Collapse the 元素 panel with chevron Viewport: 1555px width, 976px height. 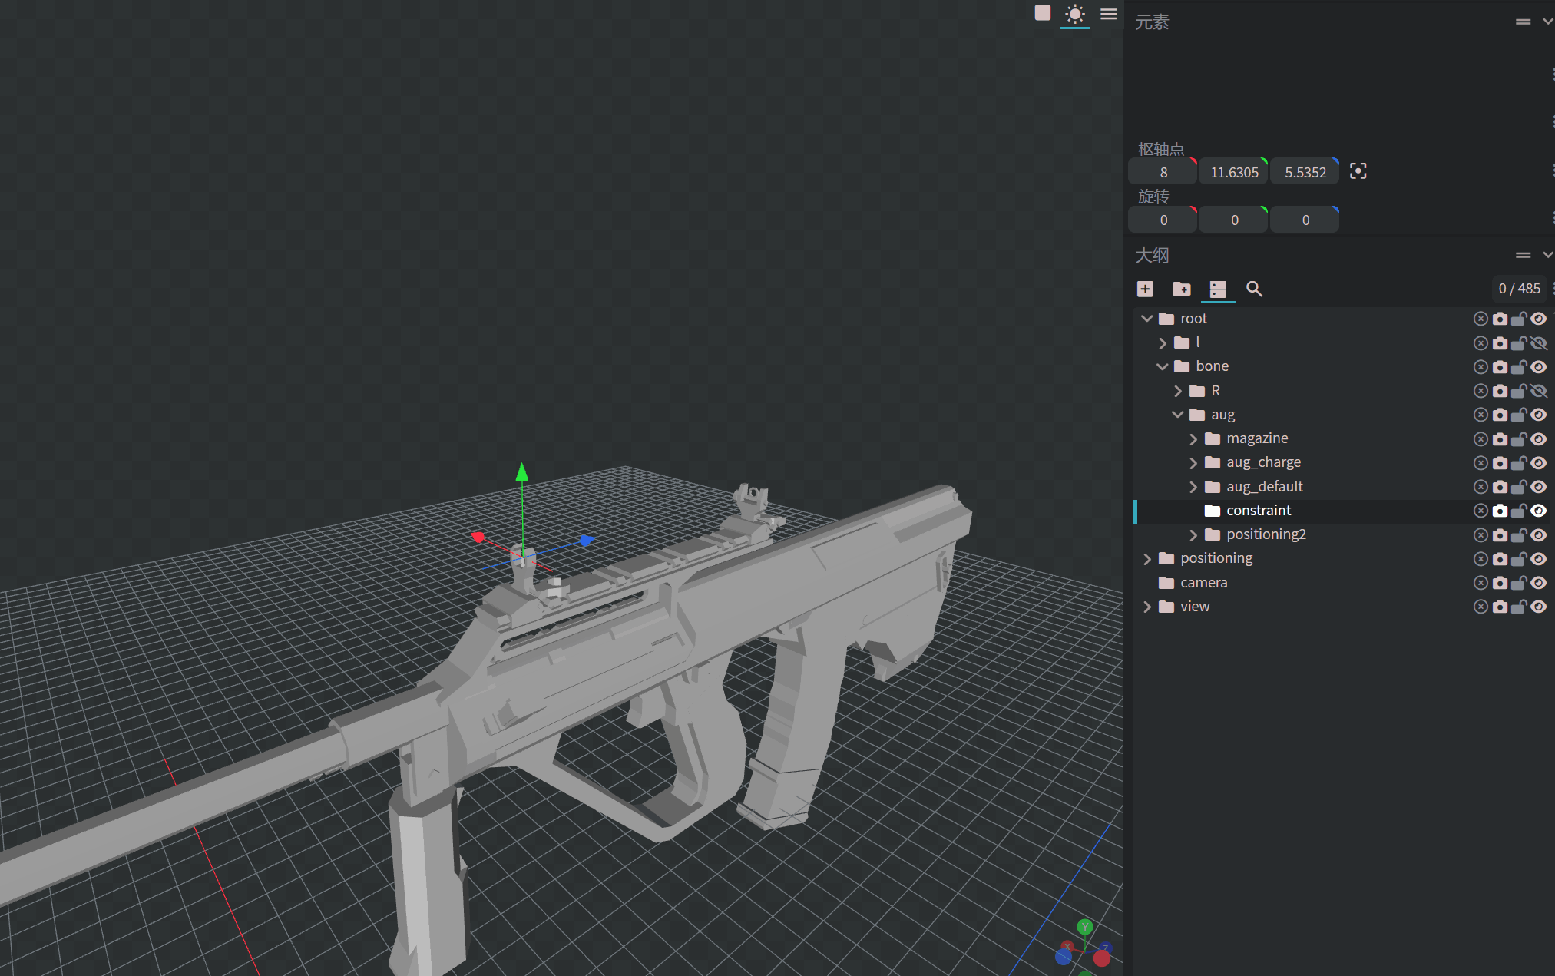point(1547,22)
